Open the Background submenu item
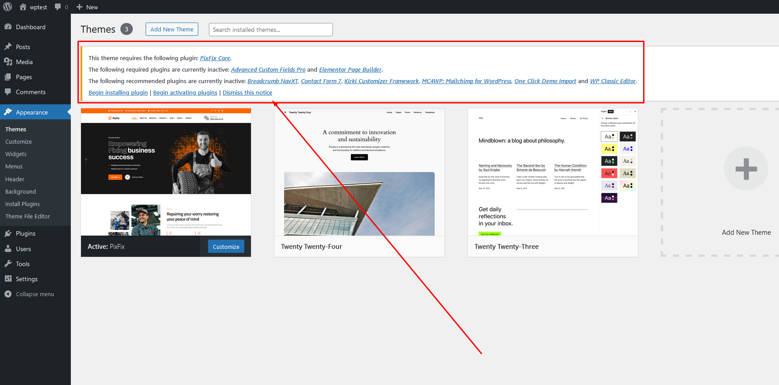The image size is (779, 385). 20,191
